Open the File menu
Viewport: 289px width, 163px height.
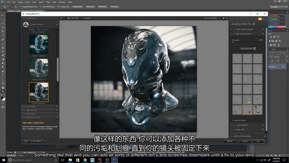point(8,2)
